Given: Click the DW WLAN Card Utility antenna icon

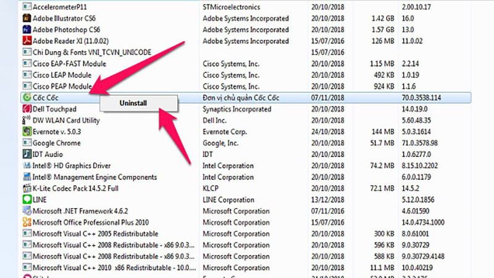Looking at the screenshot, I should click(x=27, y=120).
